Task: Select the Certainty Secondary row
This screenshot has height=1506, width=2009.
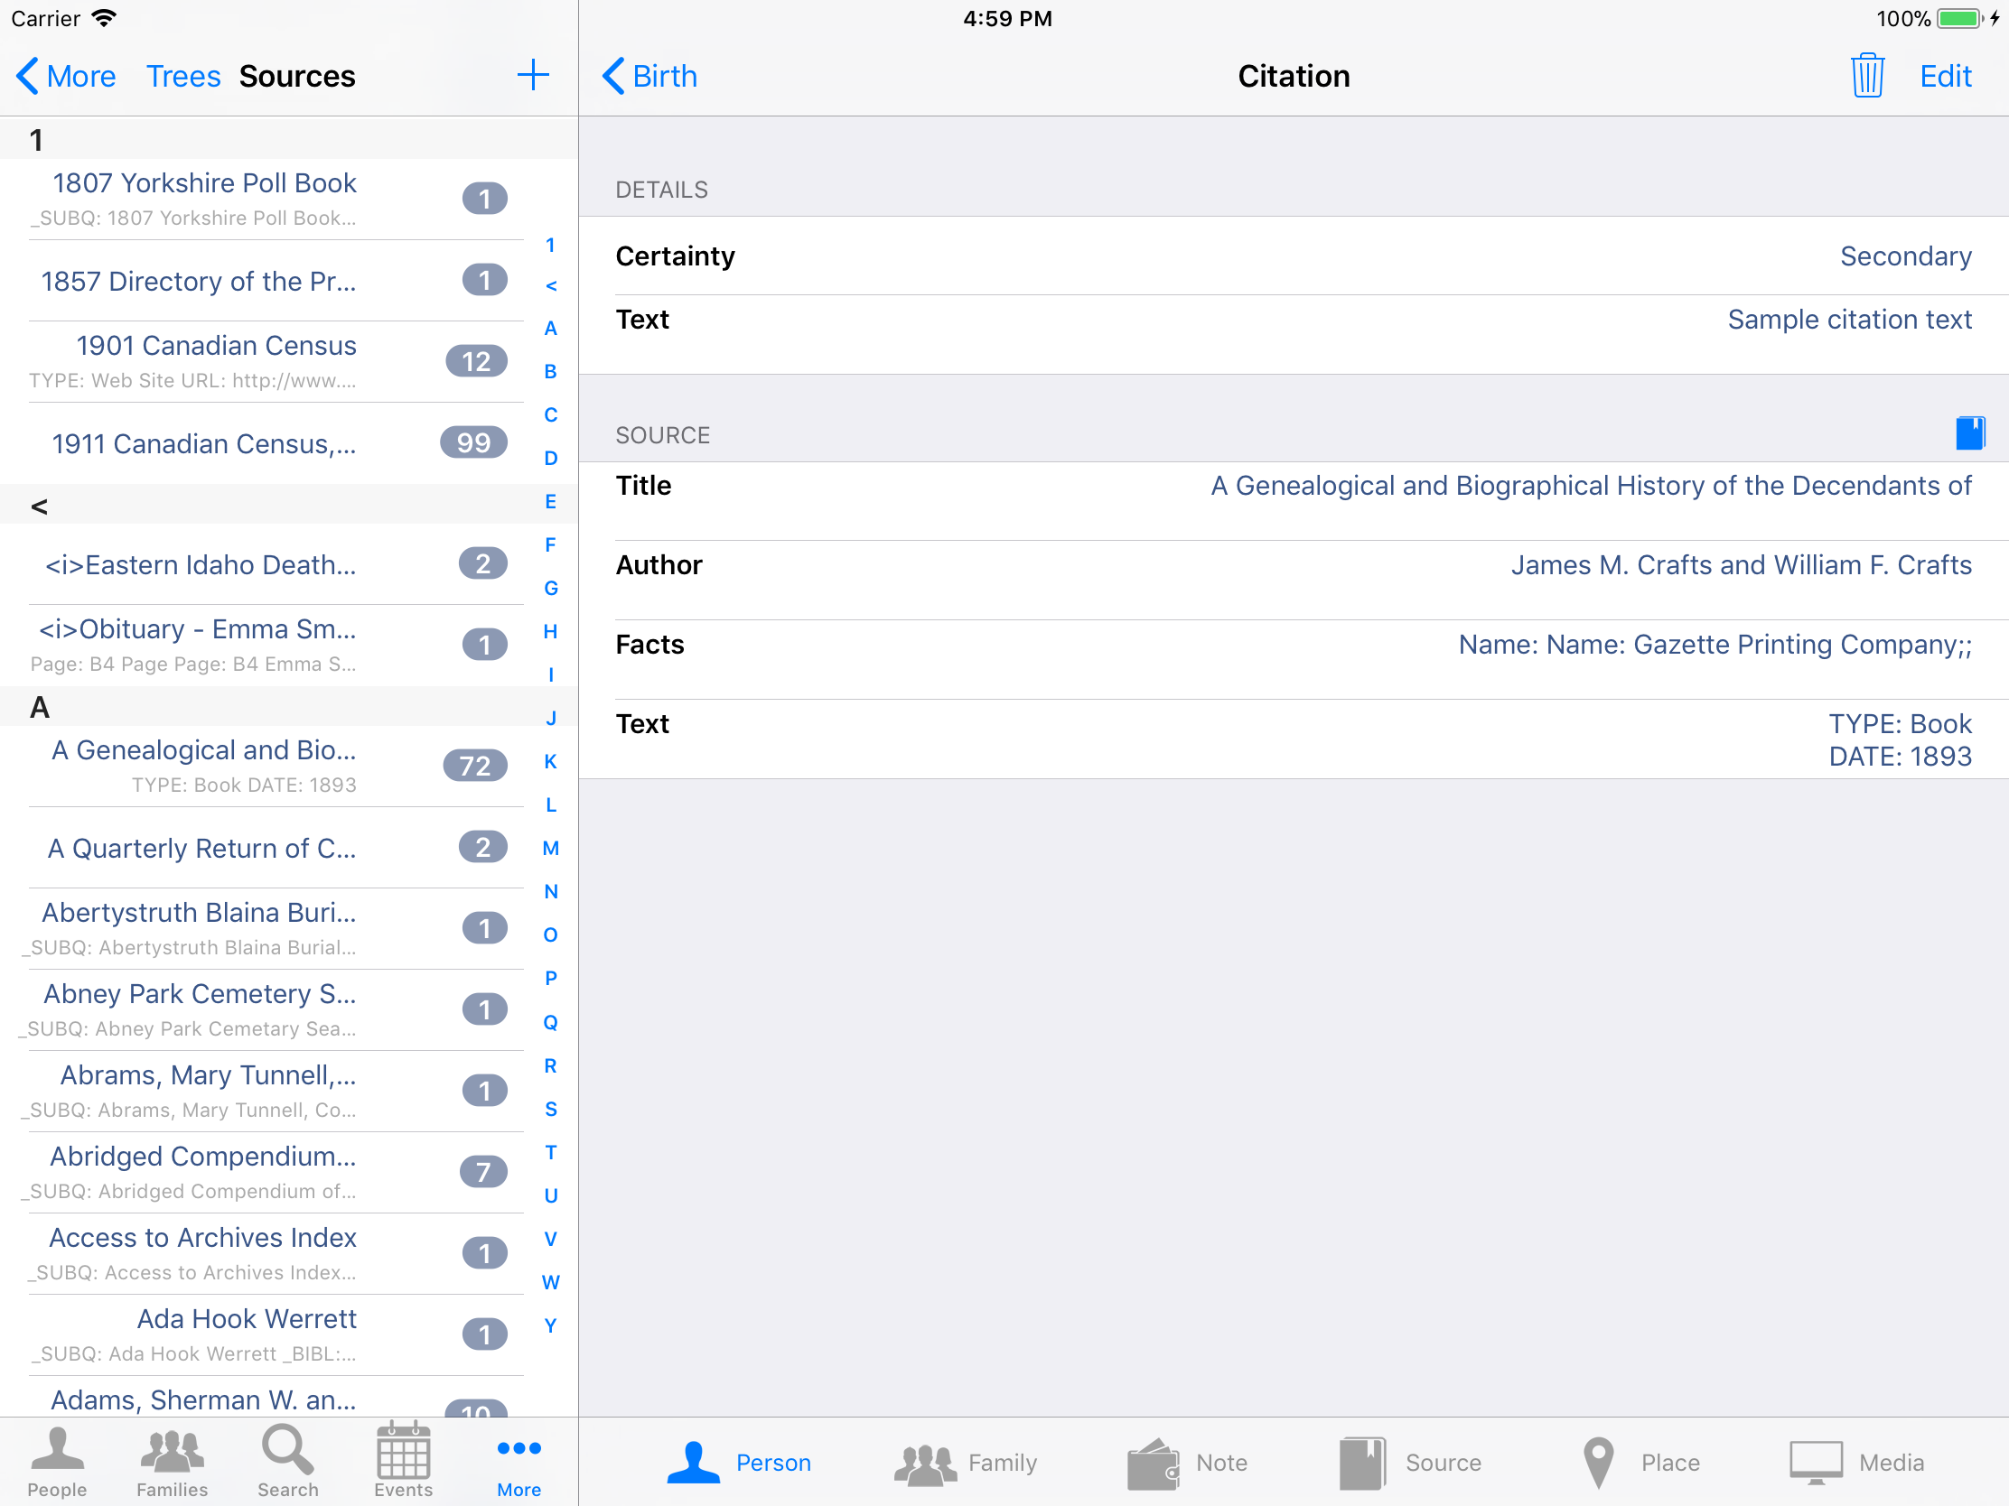Action: (1294, 256)
